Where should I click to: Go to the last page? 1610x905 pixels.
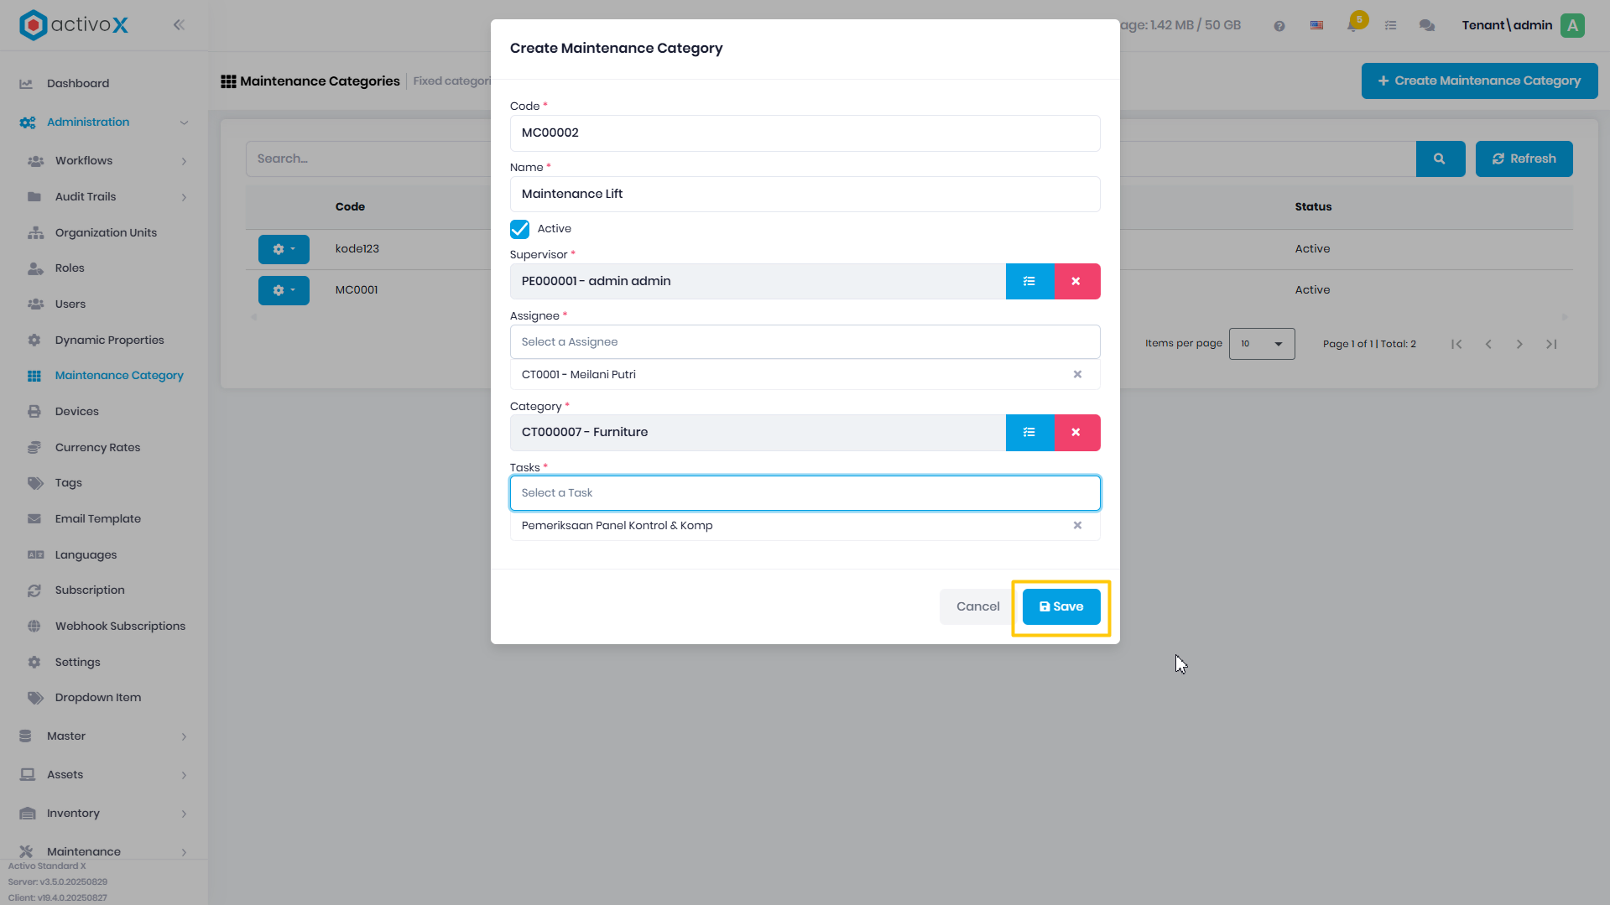point(1551,345)
